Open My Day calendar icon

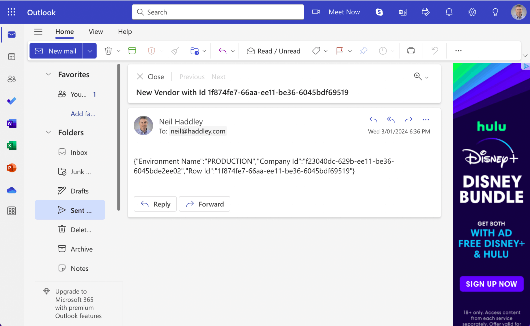pos(426,12)
